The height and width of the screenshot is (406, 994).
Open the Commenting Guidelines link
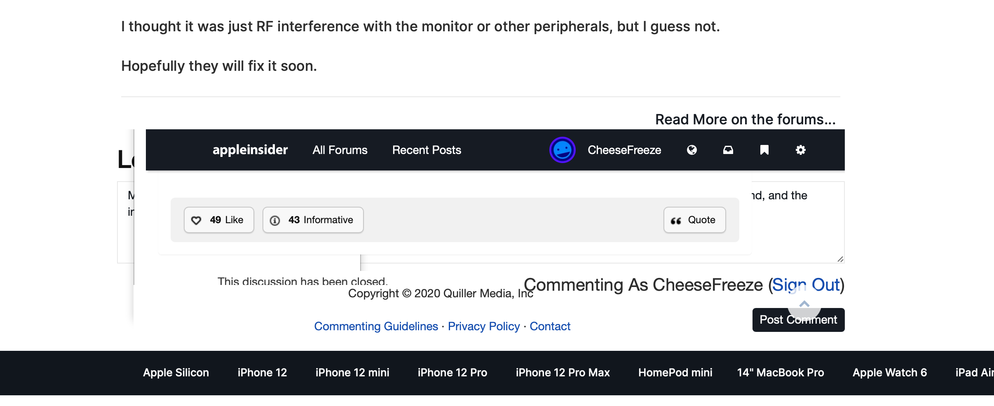click(376, 326)
